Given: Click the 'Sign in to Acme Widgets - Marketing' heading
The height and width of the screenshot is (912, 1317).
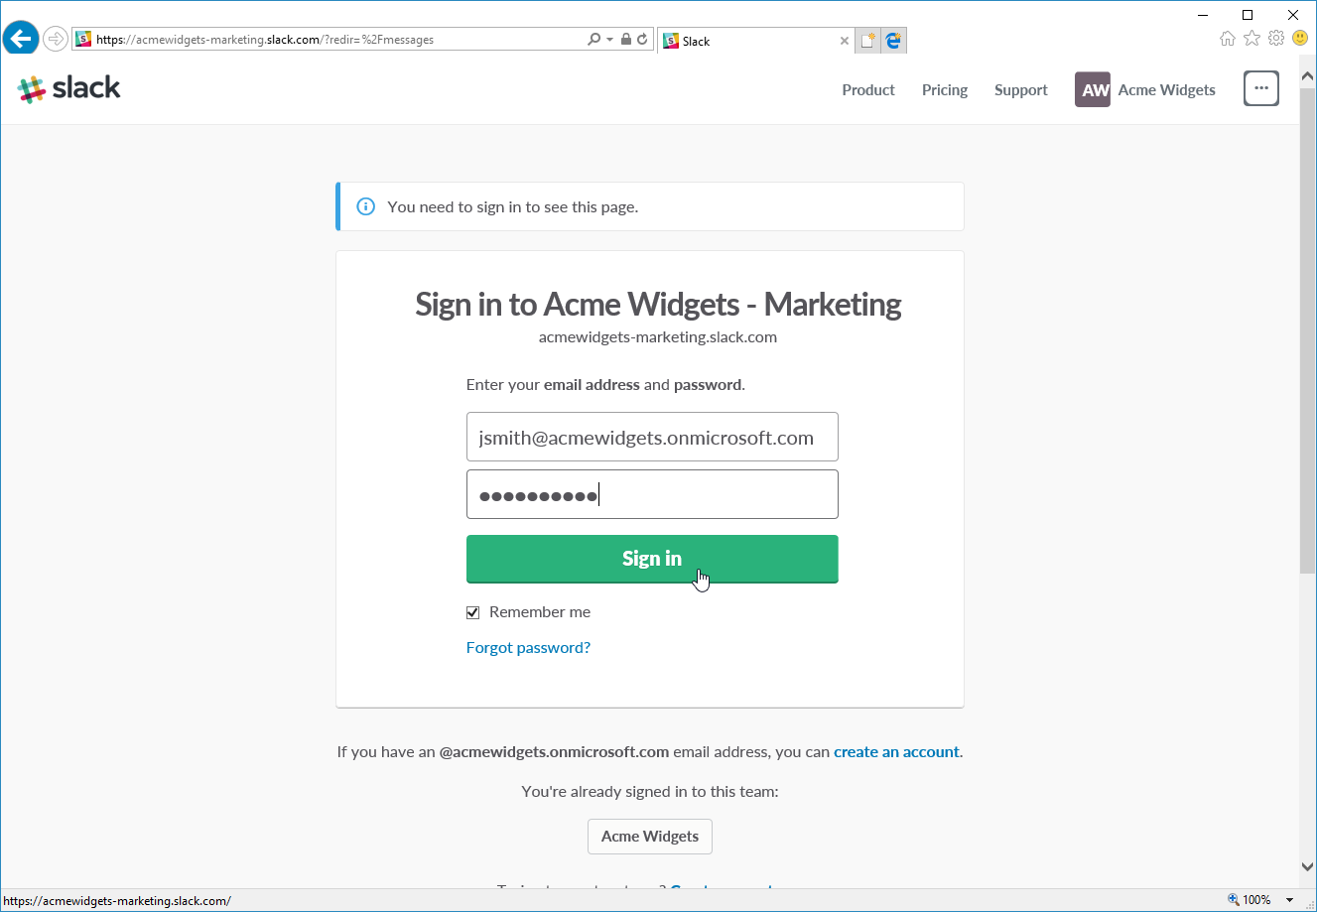Looking at the screenshot, I should point(657,305).
